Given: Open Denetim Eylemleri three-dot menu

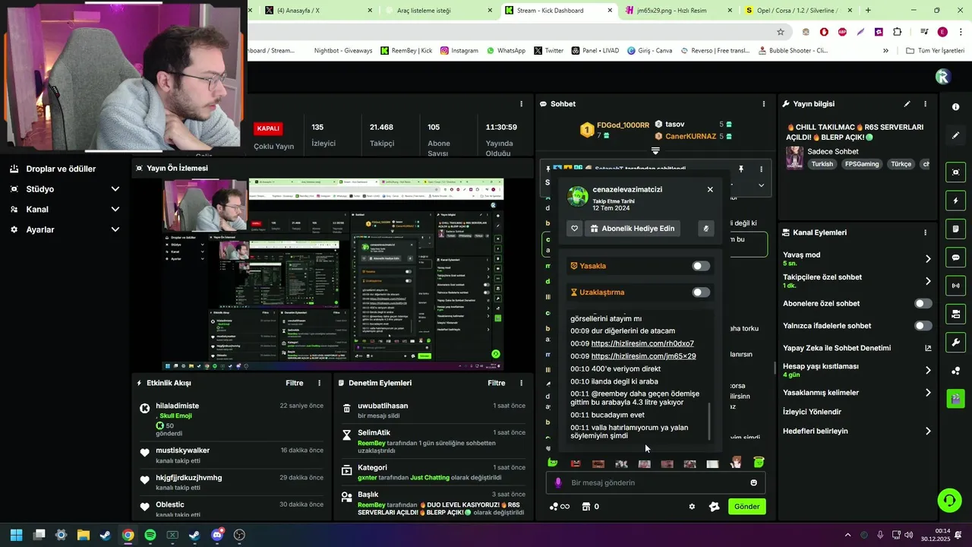Looking at the screenshot, I should pyautogui.click(x=521, y=383).
